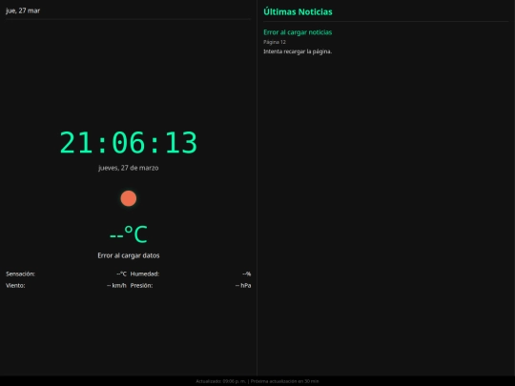Click the 'jue, 27 mar' header date
This screenshot has height=386, width=515.
coord(23,10)
